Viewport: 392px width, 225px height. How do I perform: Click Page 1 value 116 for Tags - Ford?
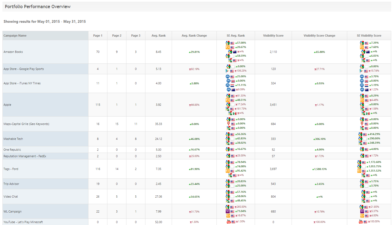click(98, 169)
